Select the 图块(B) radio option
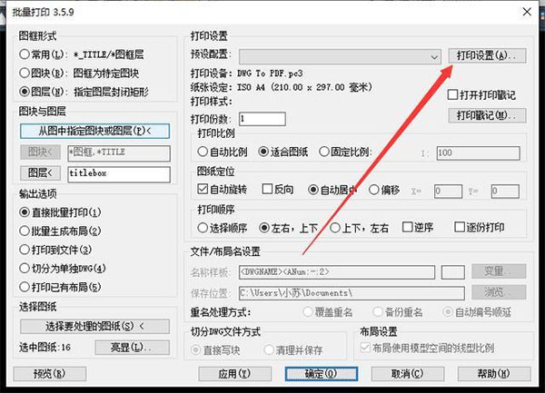Screen dimensions: 545x393 25,74
